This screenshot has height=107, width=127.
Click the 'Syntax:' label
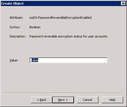[x=15, y=27]
